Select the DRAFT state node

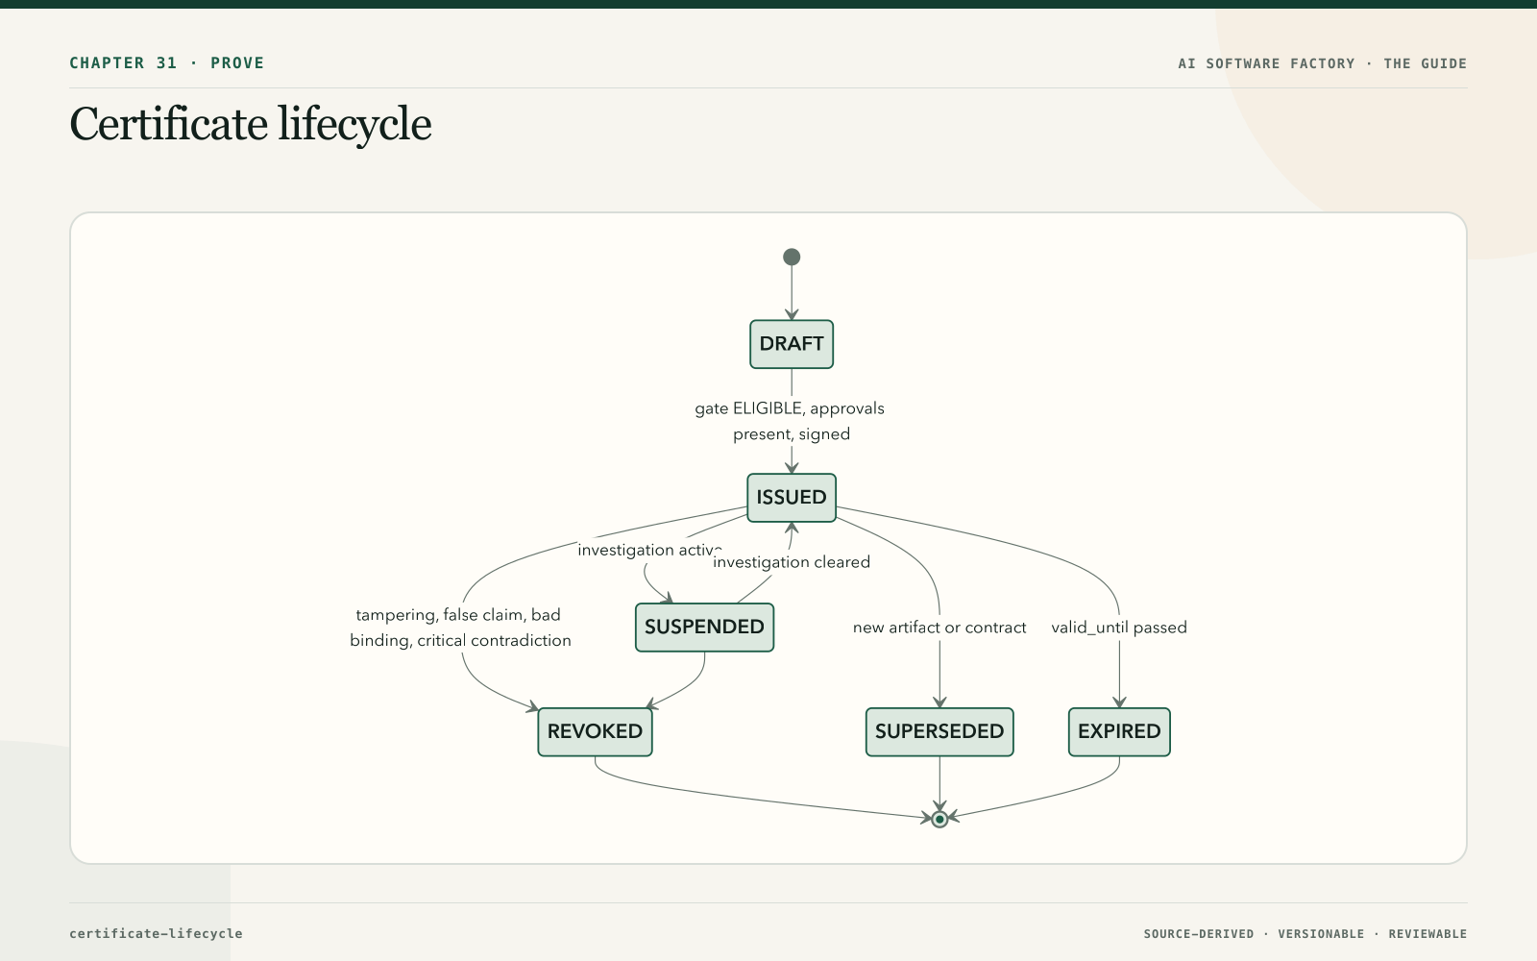[x=792, y=344]
